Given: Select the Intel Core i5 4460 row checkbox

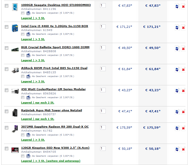Looking at the screenshot, I should coord(6,27).
